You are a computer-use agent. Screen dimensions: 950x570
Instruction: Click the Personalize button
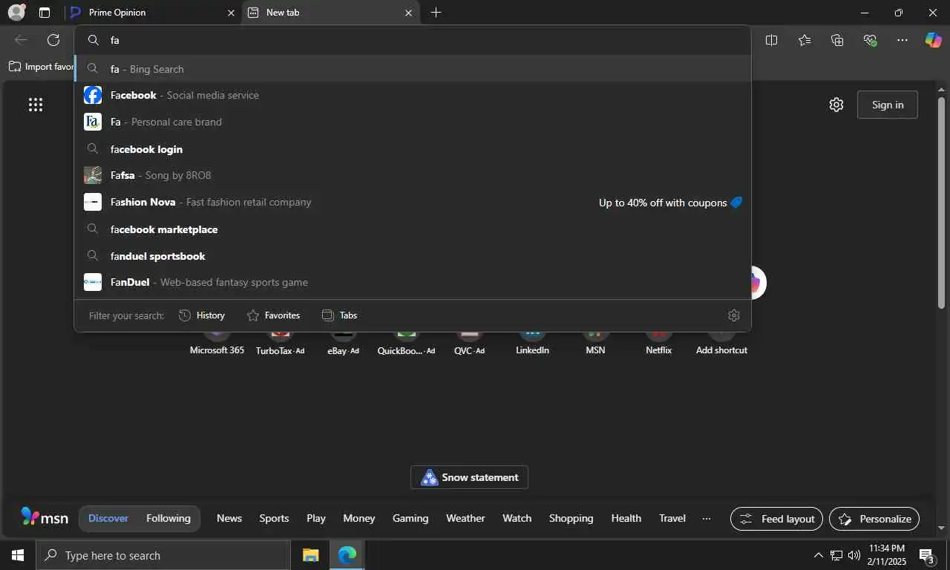(874, 519)
